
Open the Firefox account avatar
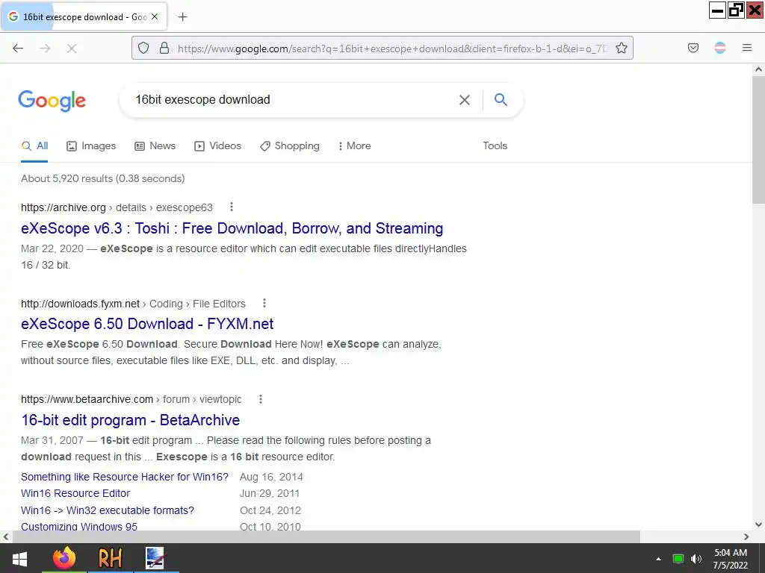720,48
